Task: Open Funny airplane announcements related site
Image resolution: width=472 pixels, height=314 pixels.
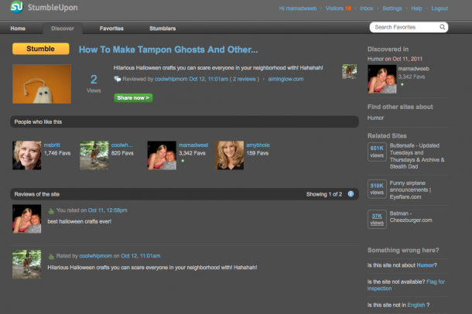Action: [x=410, y=189]
